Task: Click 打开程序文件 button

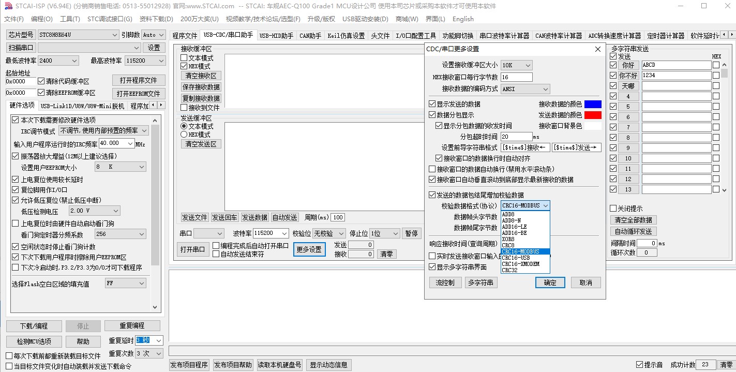Action: pos(139,80)
